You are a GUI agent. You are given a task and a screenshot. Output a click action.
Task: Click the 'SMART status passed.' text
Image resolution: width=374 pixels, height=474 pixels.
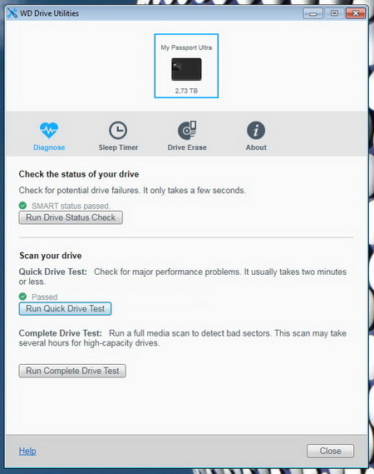pyautogui.click(x=71, y=206)
